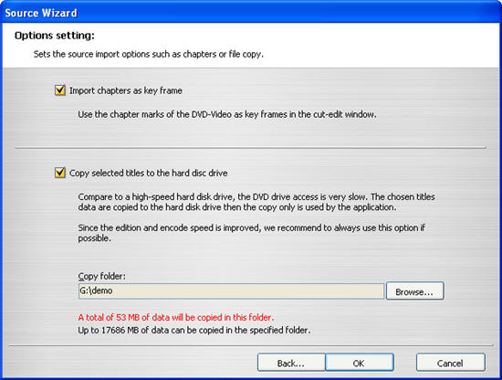
Task: Open the Browse... folder picker
Action: [415, 290]
